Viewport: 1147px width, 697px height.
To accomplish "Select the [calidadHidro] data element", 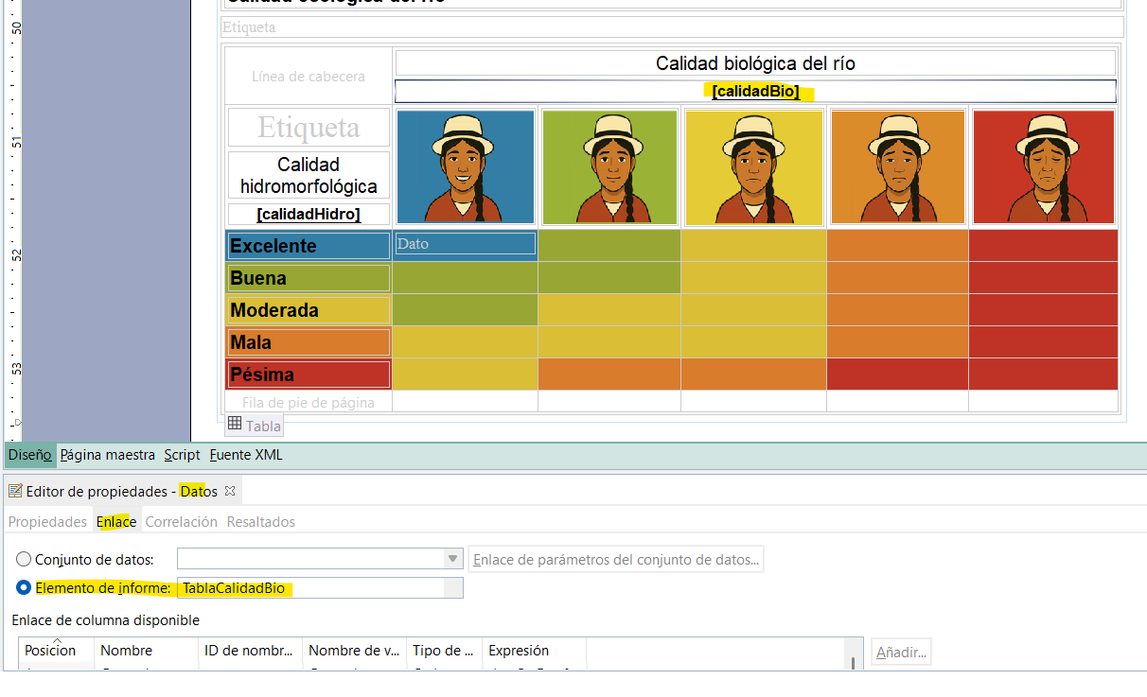I will [309, 215].
